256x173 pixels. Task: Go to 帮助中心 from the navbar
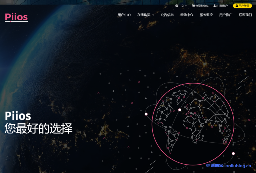point(187,15)
